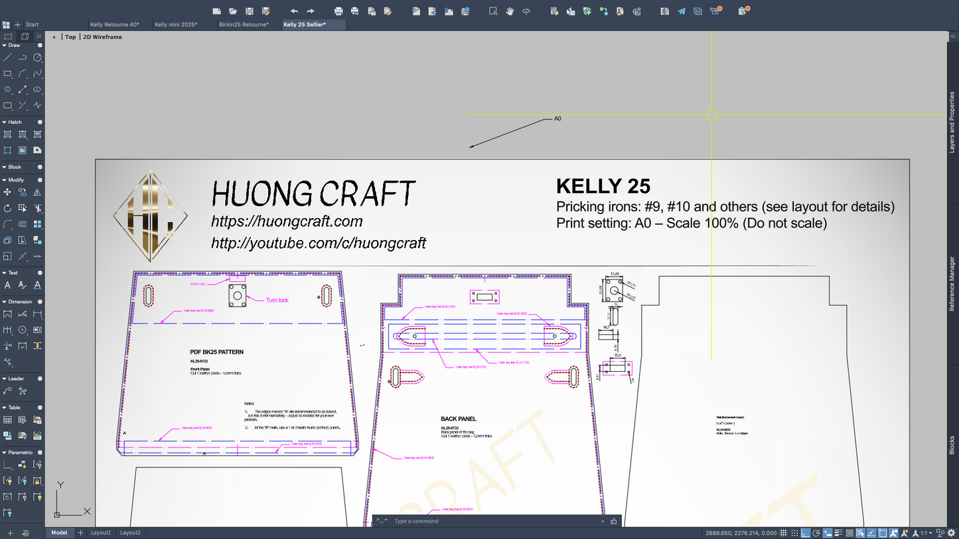Switch to the Layout1 tab

(101, 532)
